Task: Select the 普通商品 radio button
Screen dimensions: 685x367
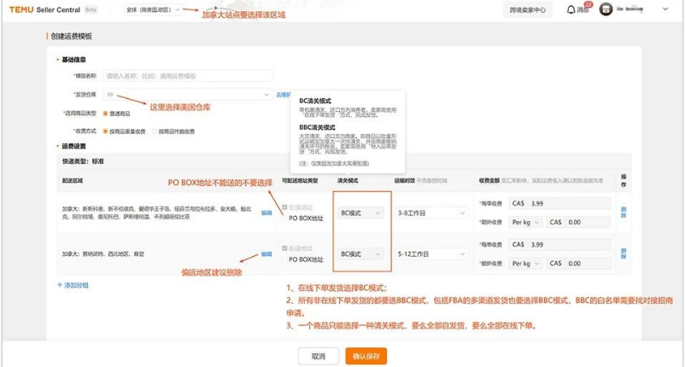Action: coord(105,114)
